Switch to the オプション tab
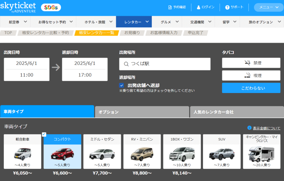The image size is (284, 181). pos(142,112)
